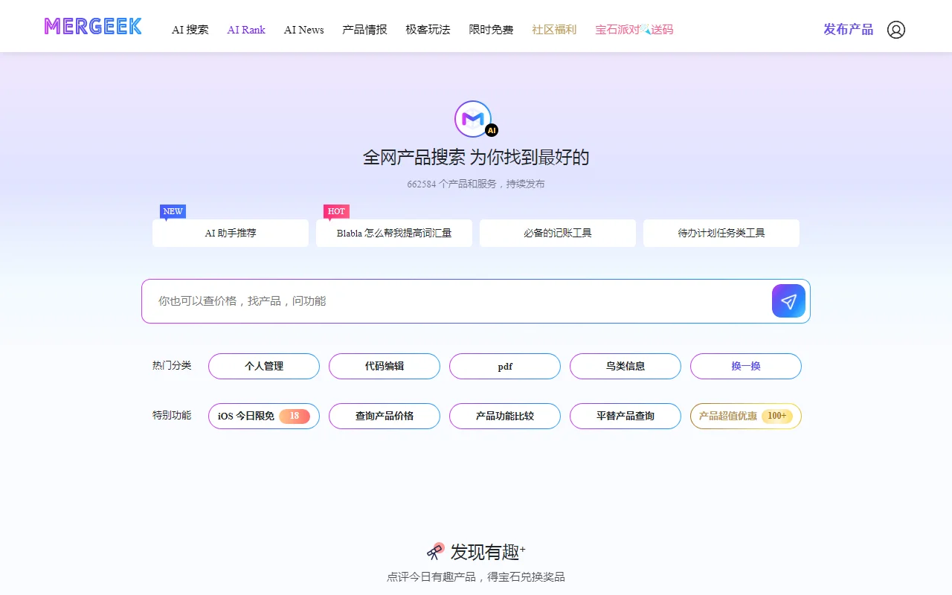Viewport: 952px width, 595px height.
Task: Click the telescope icon beside 发现有趣
Action: click(436, 551)
